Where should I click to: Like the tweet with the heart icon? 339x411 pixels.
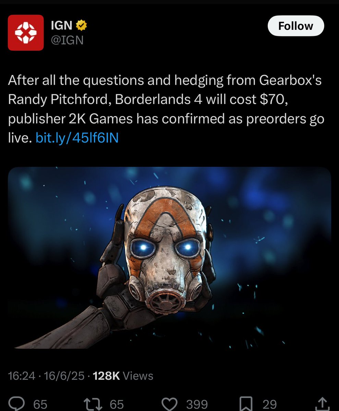169,404
